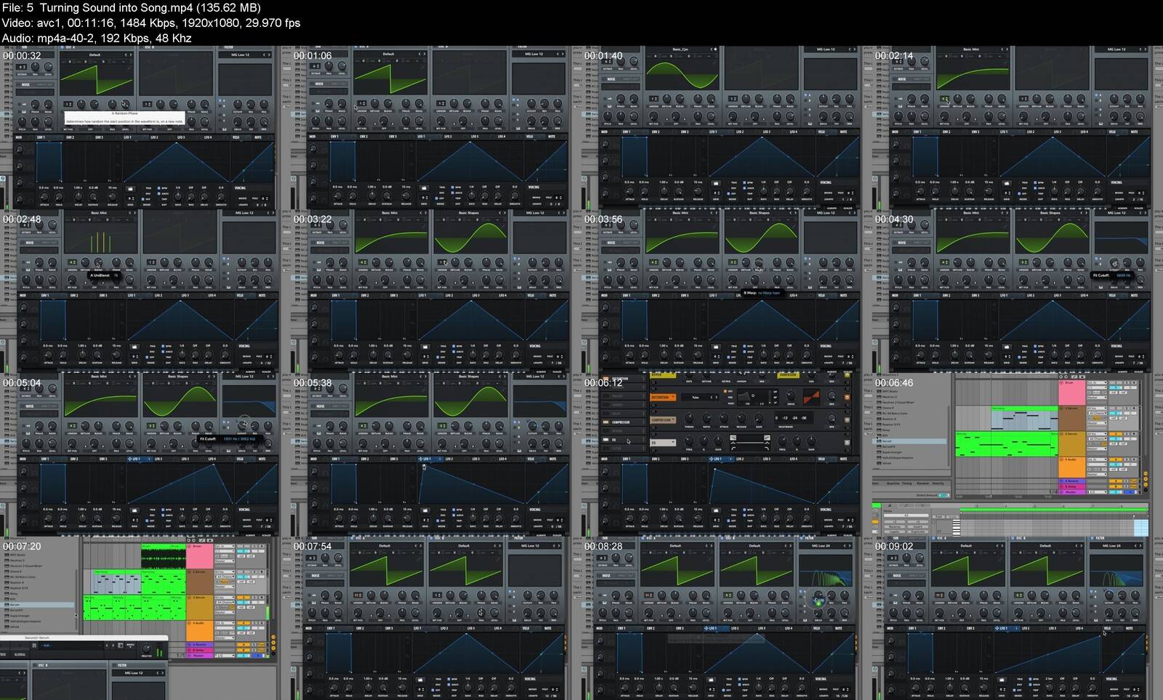Select the frame stamped 00:05:38
The height and width of the screenshot is (700, 1163).
tap(436, 455)
